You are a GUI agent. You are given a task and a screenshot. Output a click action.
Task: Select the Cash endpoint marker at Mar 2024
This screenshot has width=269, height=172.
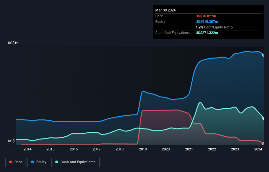[x=263, y=118]
